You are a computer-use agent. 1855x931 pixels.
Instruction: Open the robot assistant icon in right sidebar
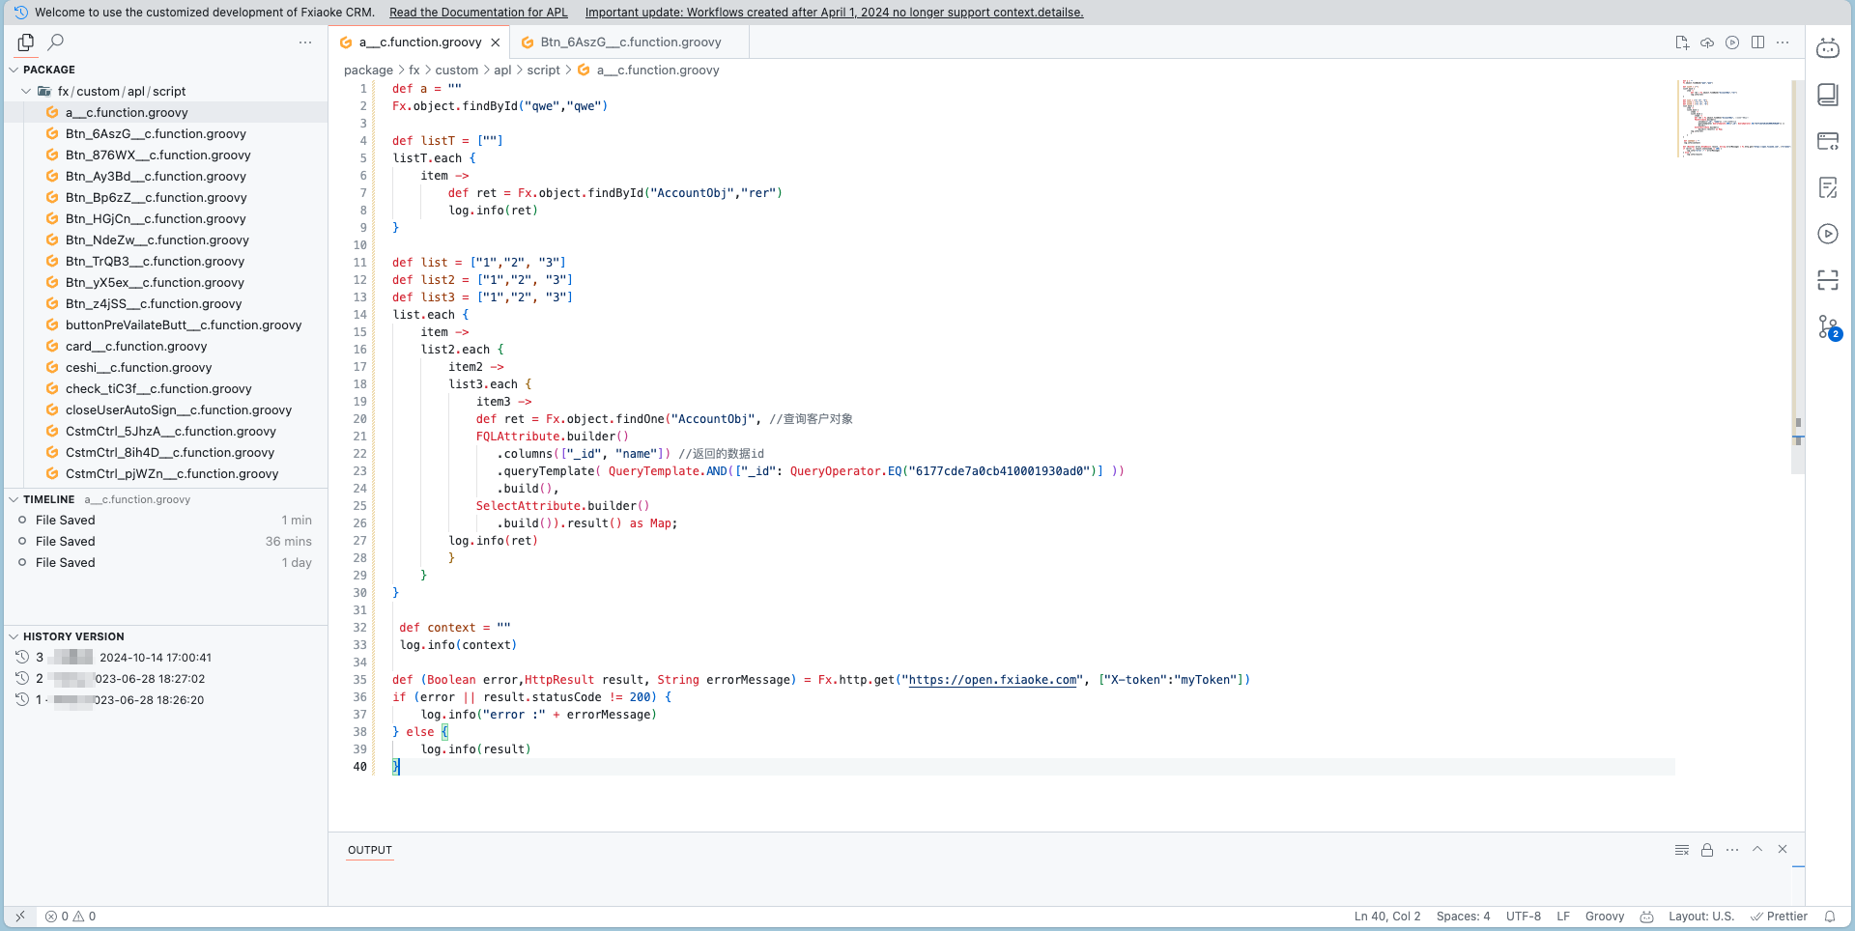(1827, 48)
